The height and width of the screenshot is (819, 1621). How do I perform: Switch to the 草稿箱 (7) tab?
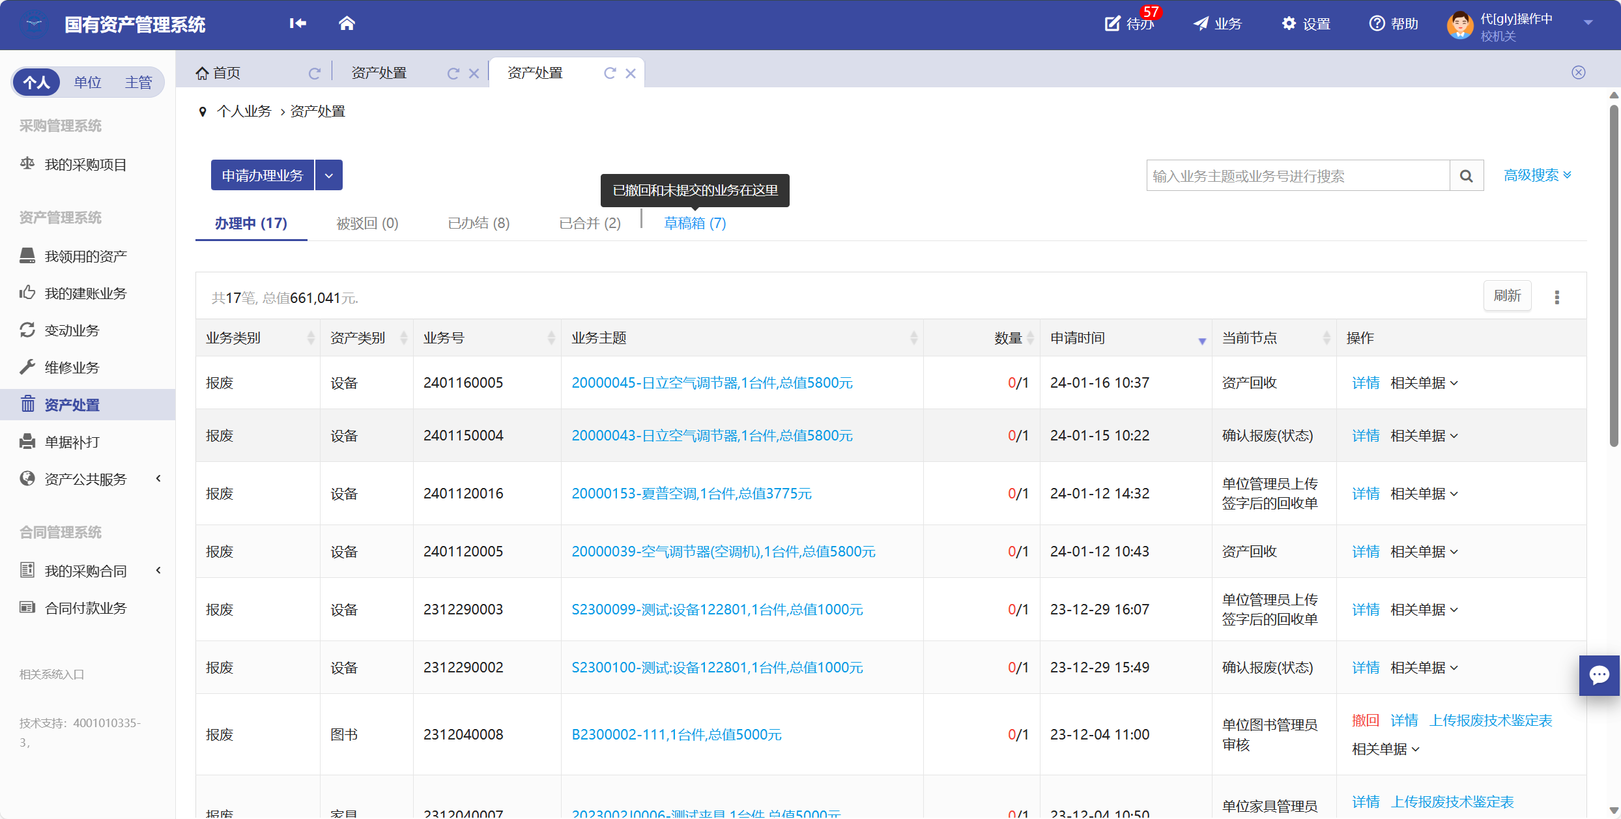(x=695, y=223)
